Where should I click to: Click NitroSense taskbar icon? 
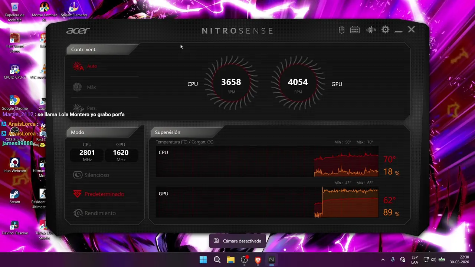pos(272,260)
